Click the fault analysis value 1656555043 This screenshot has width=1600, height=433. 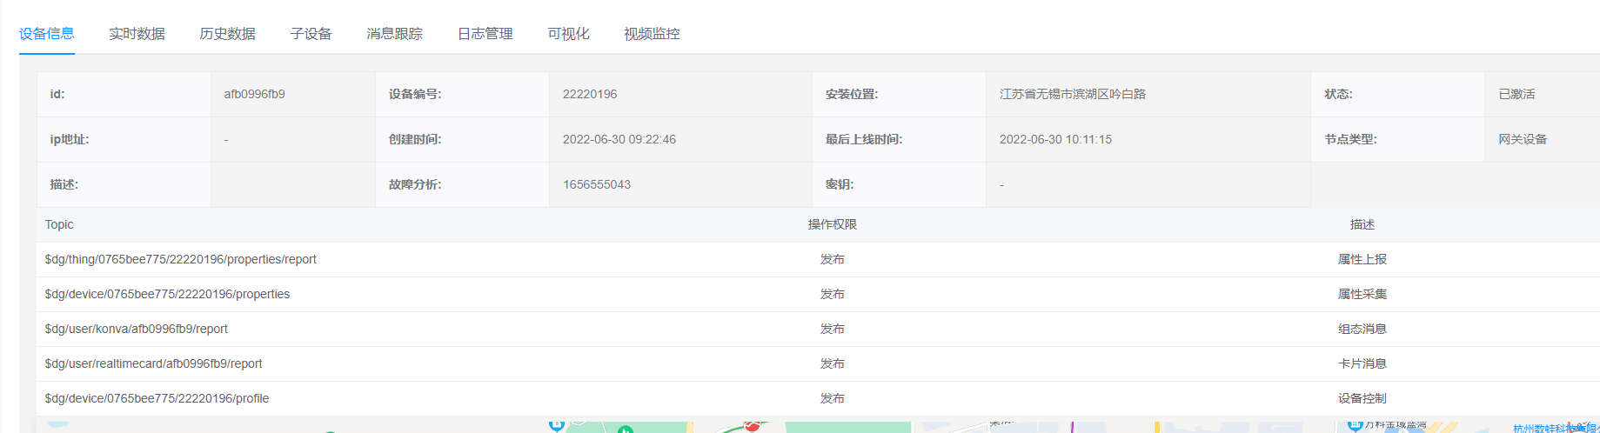[597, 184]
